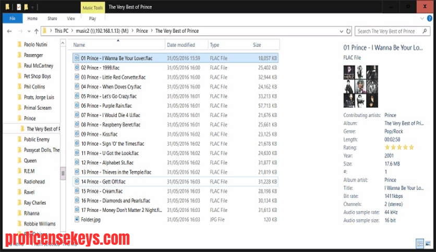Viewport: 436px width, 252px height.
Task: Open the Primal Scream folder
Action: 38,108
